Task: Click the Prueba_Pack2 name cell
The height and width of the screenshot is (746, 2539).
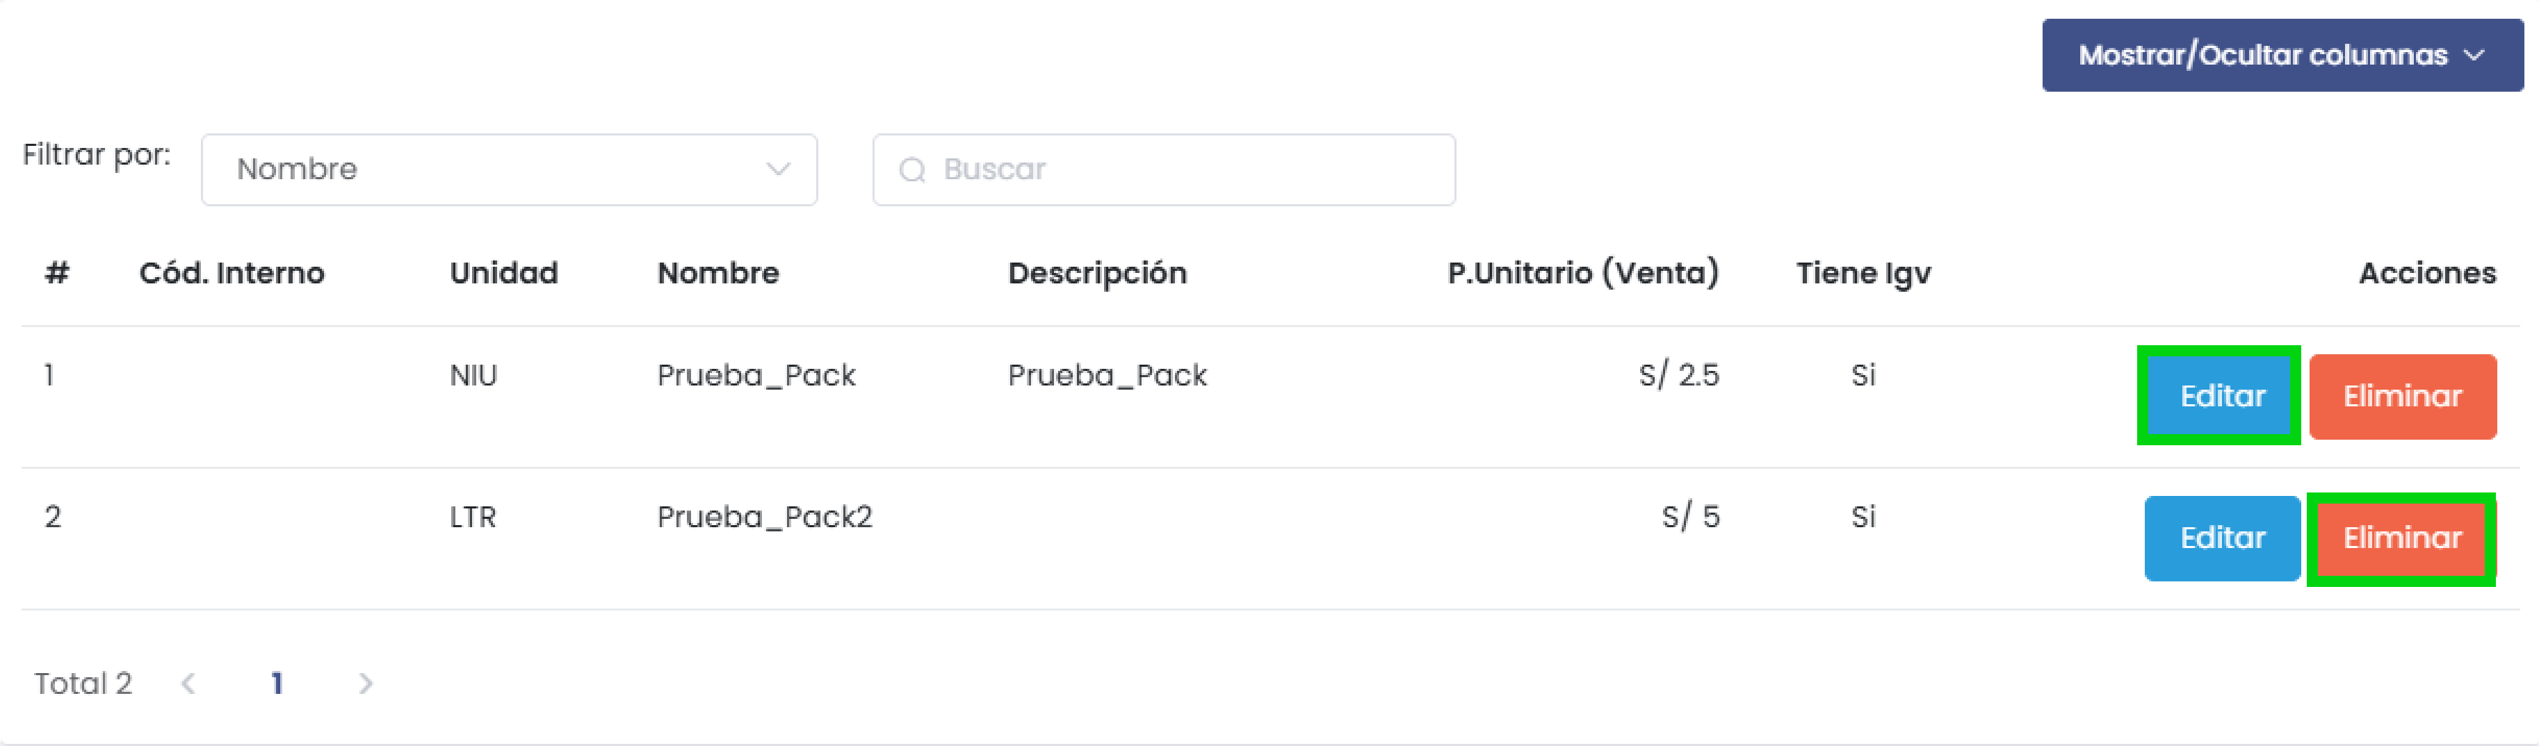Action: pos(764,517)
